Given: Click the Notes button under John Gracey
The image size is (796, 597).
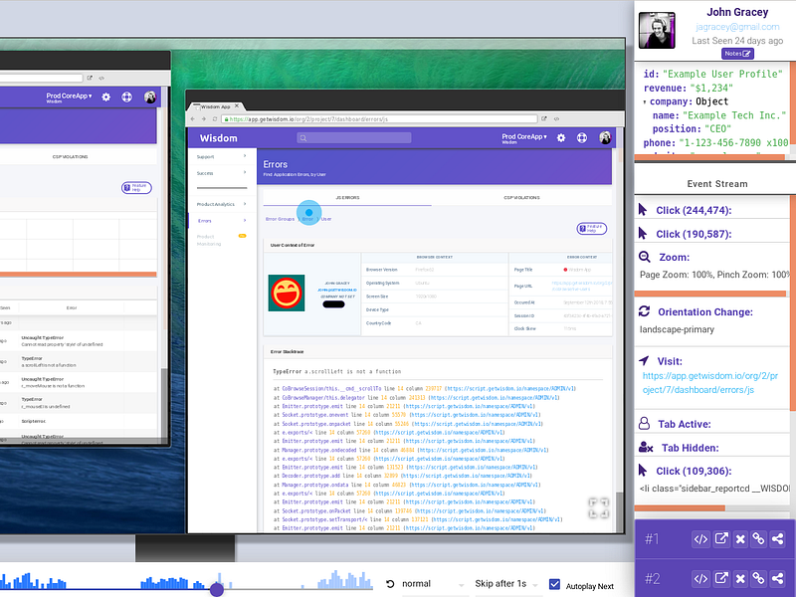Looking at the screenshot, I should click(x=737, y=54).
